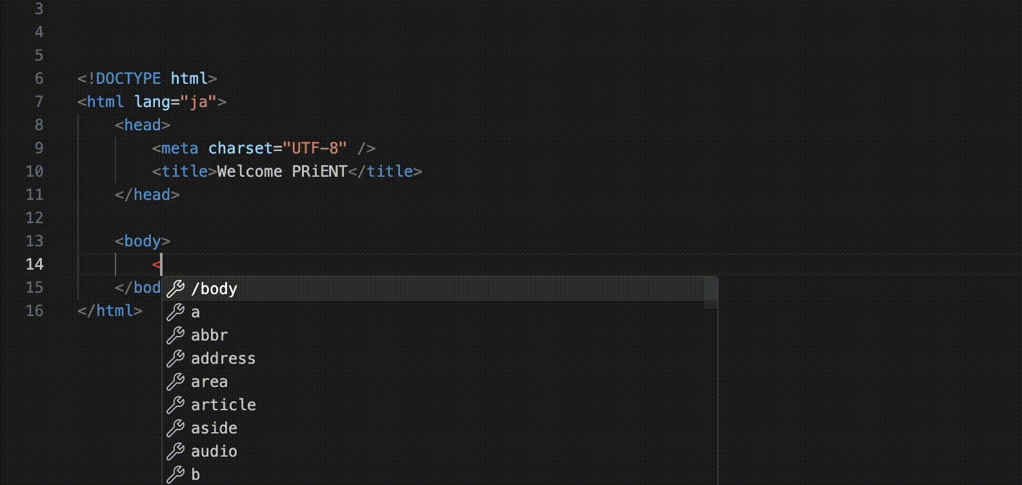
Task: Choose the 'aside' tag from the suggestion list
Action: (214, 428)
